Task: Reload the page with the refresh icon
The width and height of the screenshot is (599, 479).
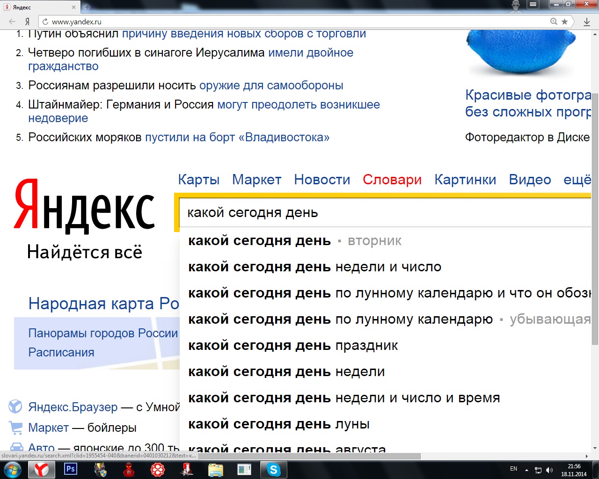Action: pyautogui.click(x=45, y=22)
